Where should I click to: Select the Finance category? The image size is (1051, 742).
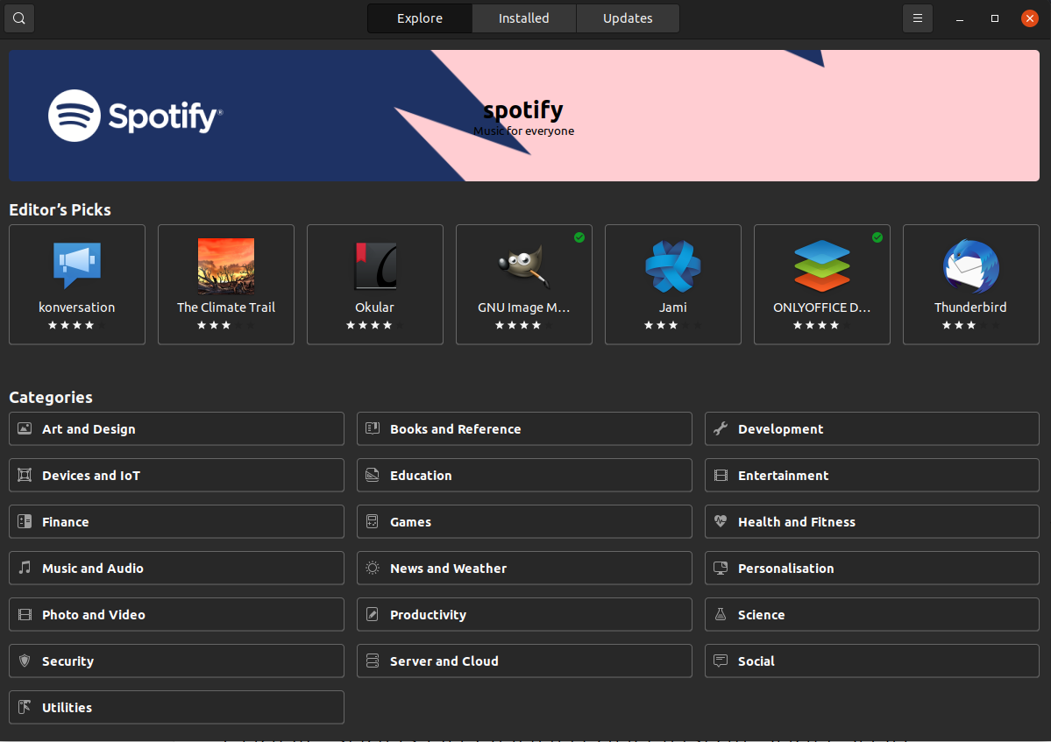(x=176, y=521)
